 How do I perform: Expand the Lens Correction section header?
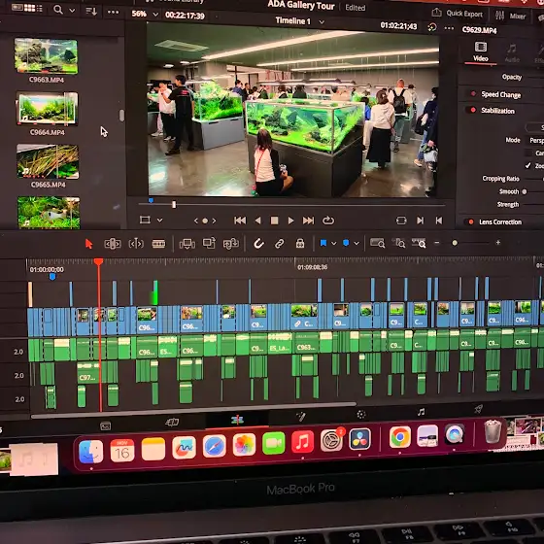[x=500, y=222]
